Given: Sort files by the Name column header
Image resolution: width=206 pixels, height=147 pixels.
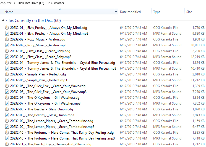Looking at the screenshot, I should (x=55, y=12).
